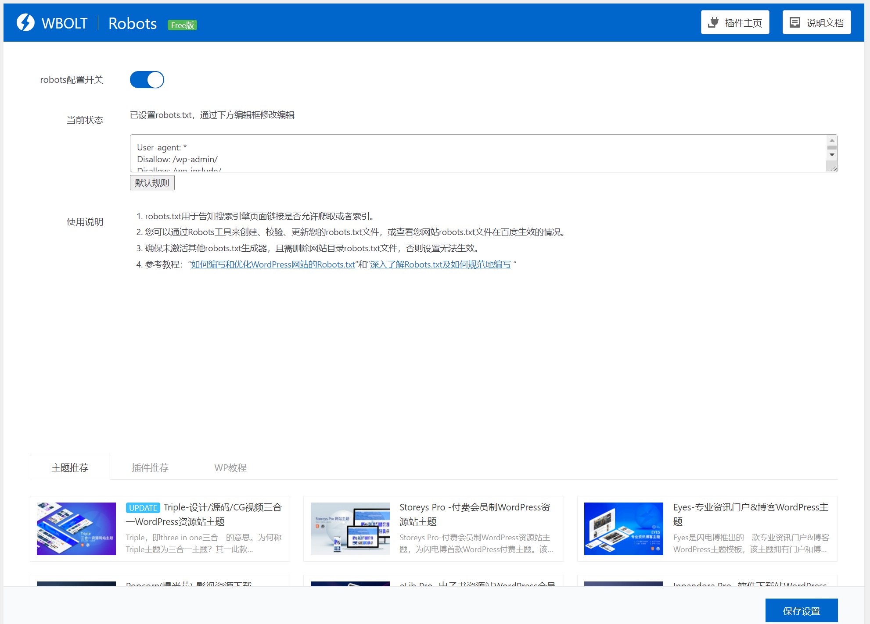Click the WBOLT lightning logo icon
The image size is (870, 624).
click(25, 23)
